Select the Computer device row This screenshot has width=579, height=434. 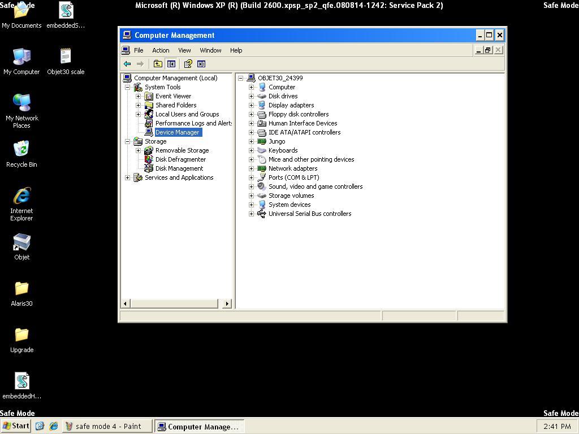282,87
